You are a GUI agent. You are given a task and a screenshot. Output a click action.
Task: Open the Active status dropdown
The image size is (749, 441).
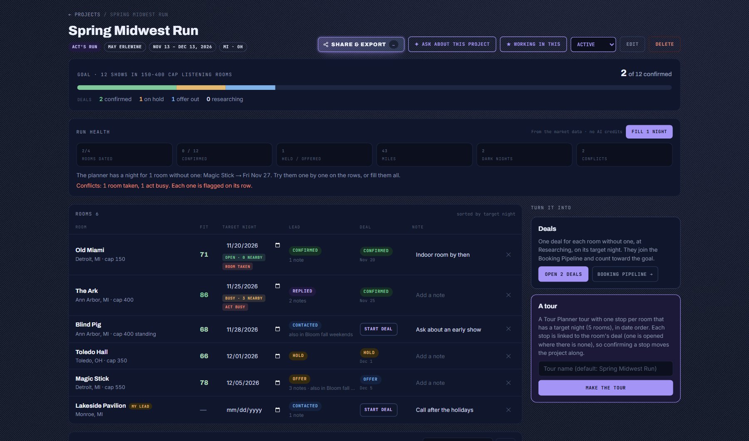point(593,44)
